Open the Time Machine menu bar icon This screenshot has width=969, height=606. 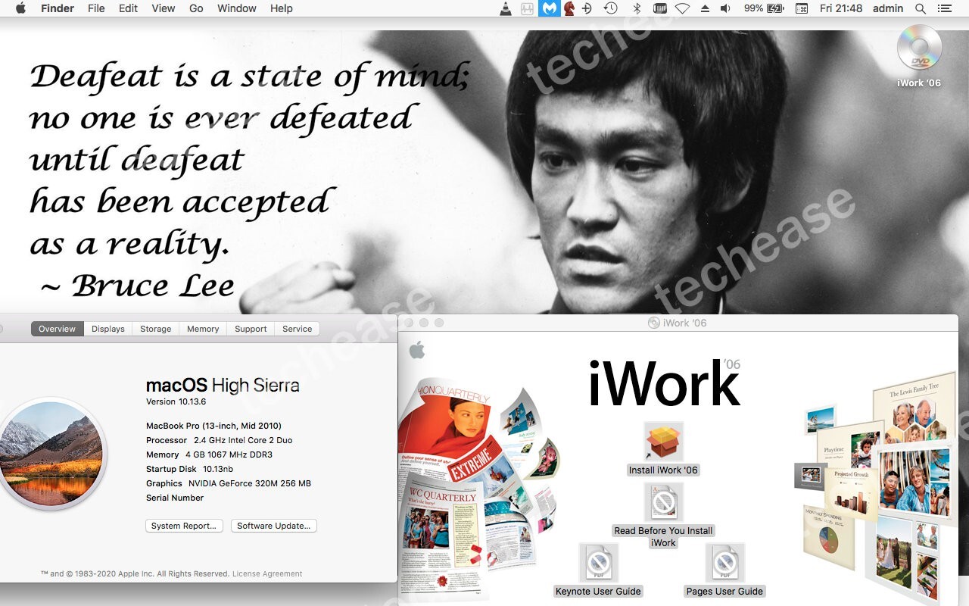[610, 8]
